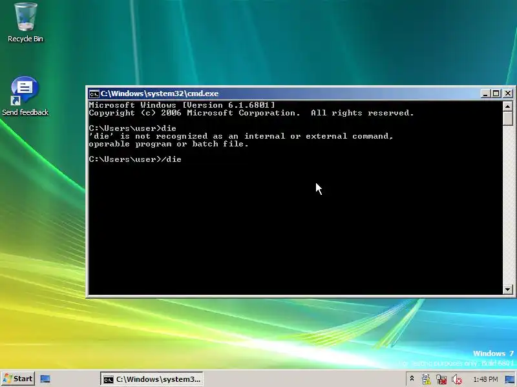Click the cmd vertical scrollbar thumb

[508, 118]
